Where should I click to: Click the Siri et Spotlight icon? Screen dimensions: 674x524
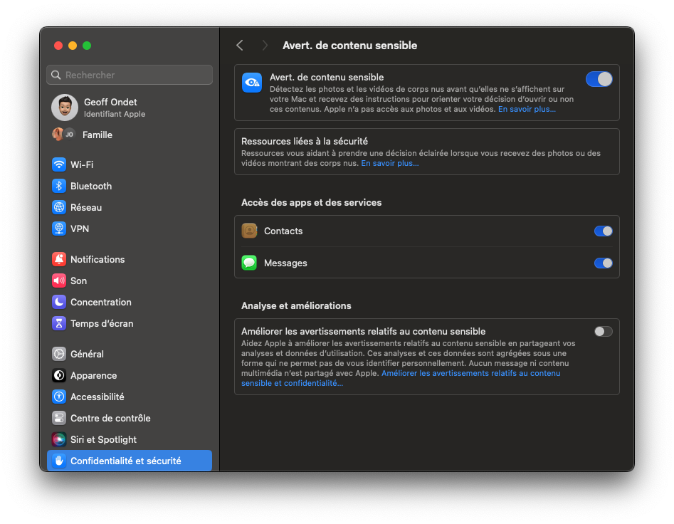pos(59,439)
